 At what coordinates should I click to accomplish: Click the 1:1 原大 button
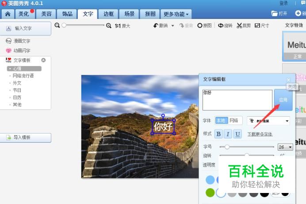tap(122, 26)
